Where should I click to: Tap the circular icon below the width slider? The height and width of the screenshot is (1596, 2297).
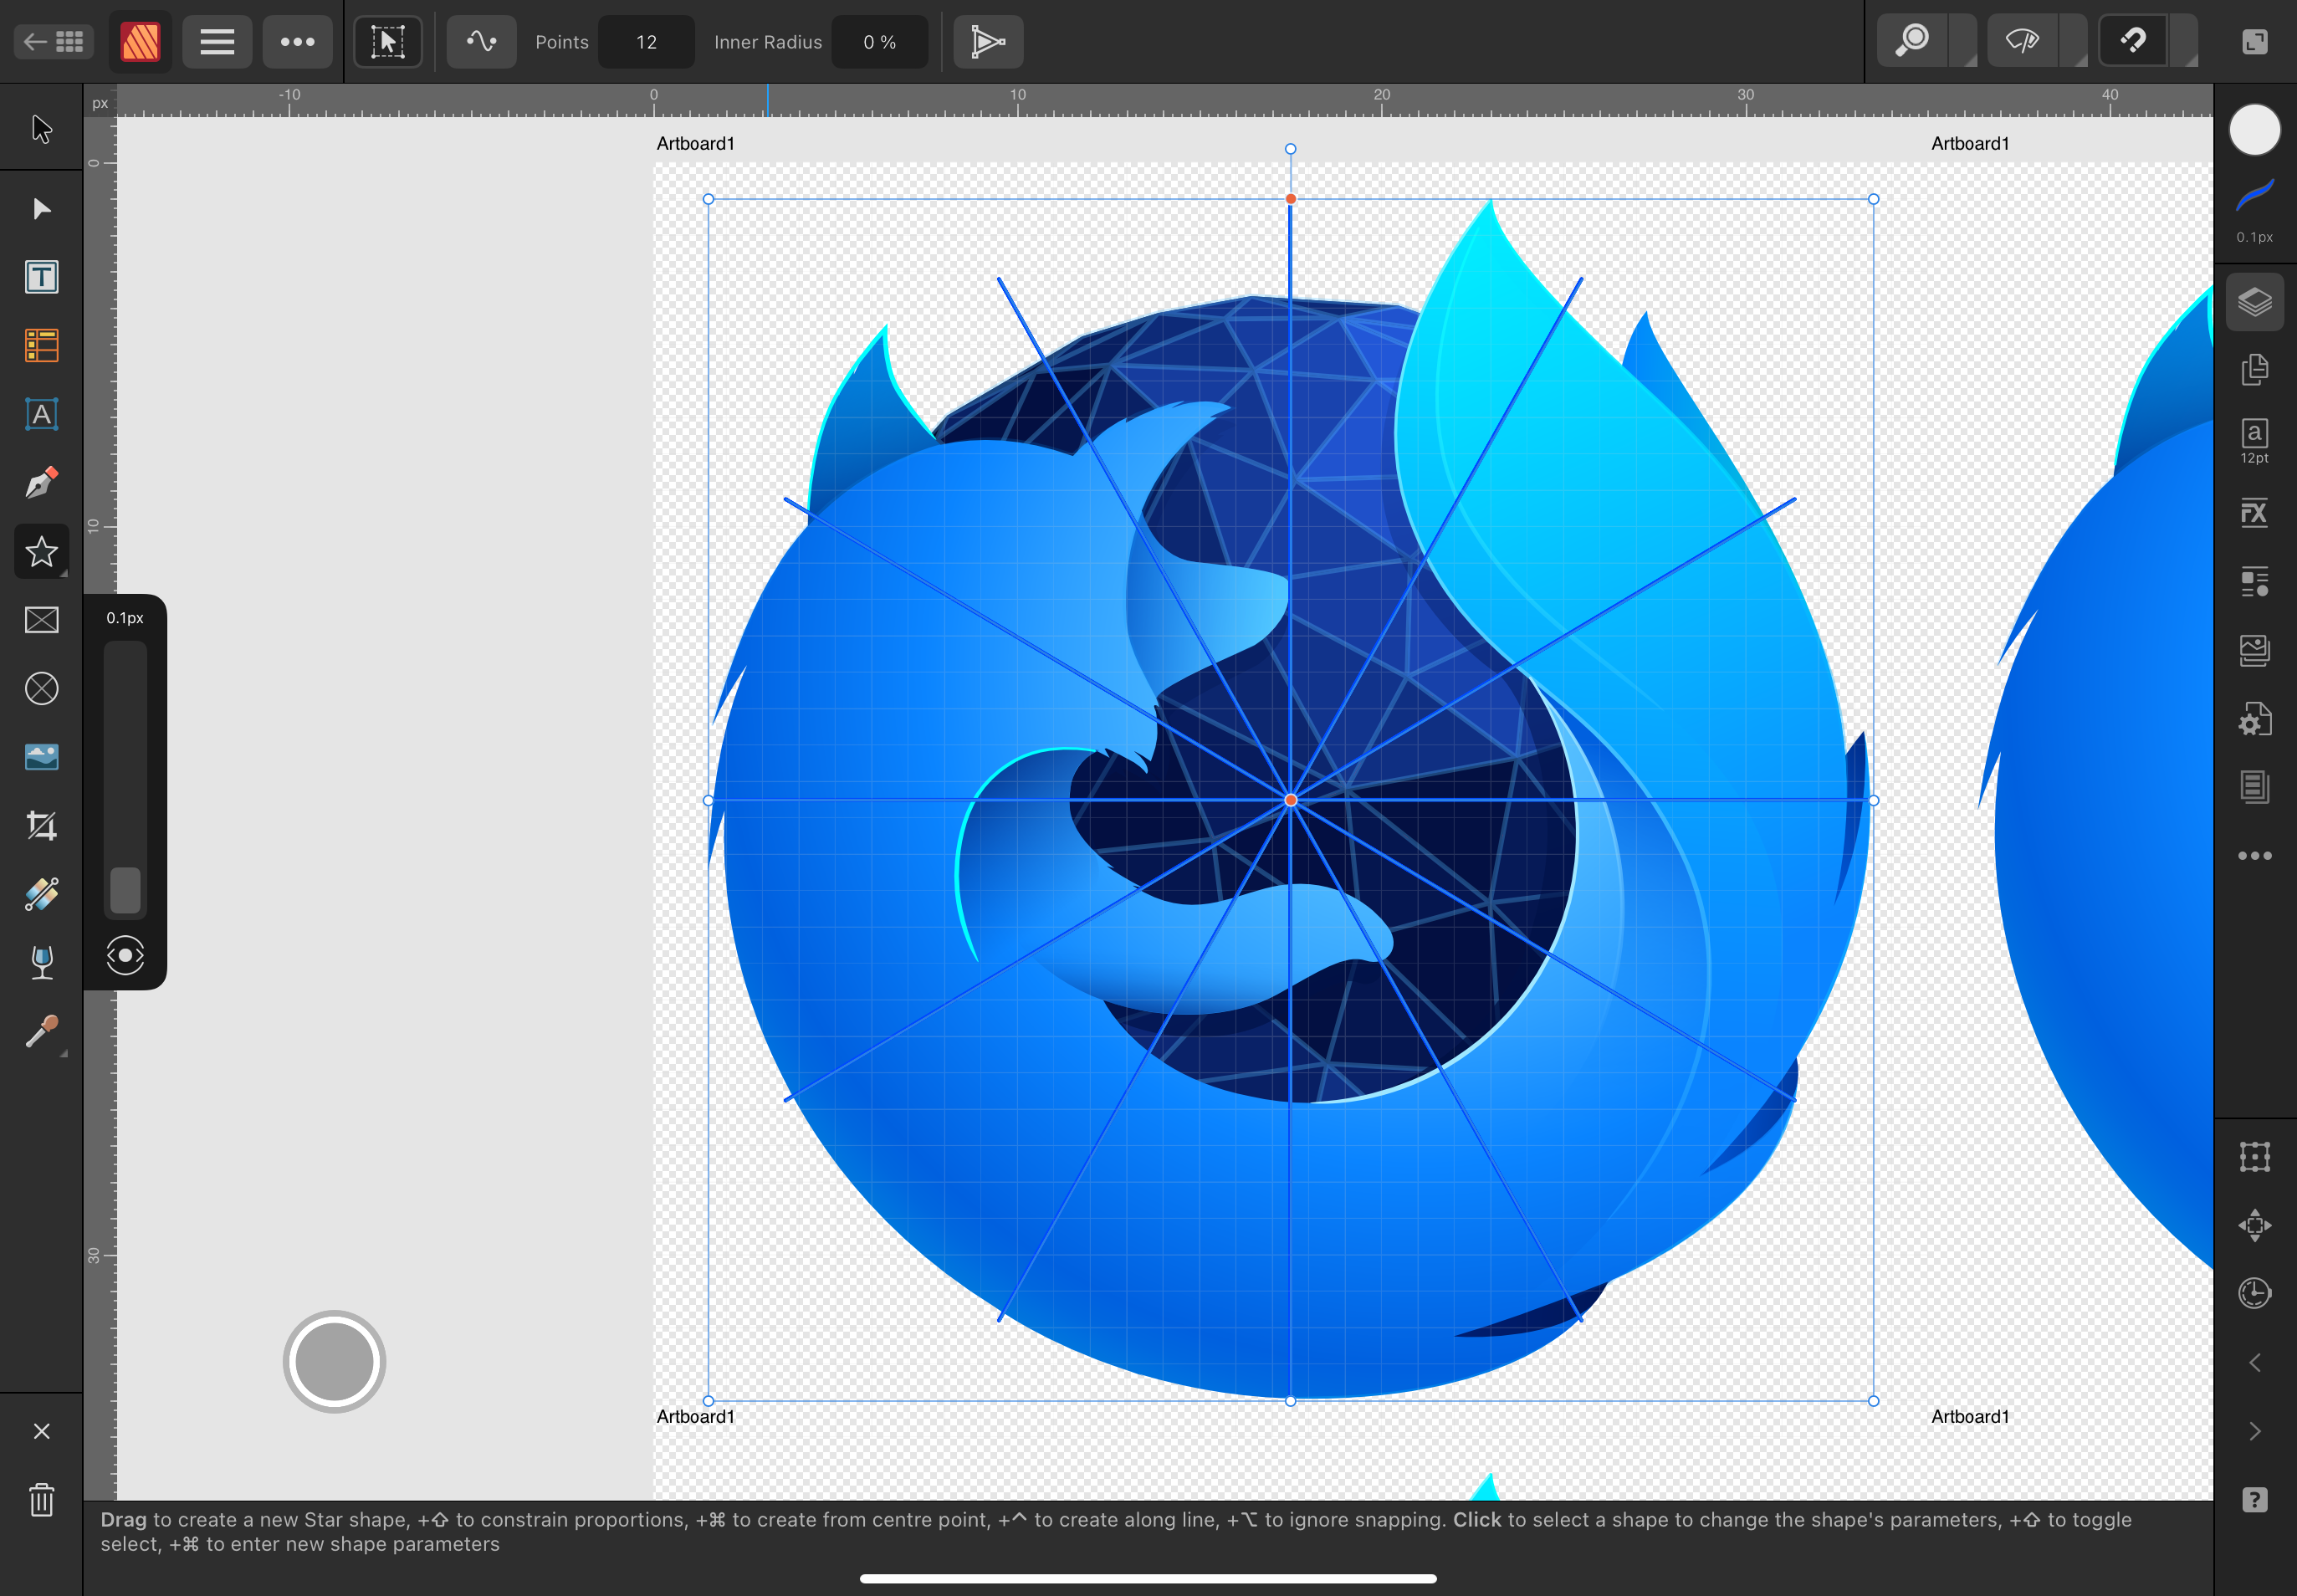[125, 956]
